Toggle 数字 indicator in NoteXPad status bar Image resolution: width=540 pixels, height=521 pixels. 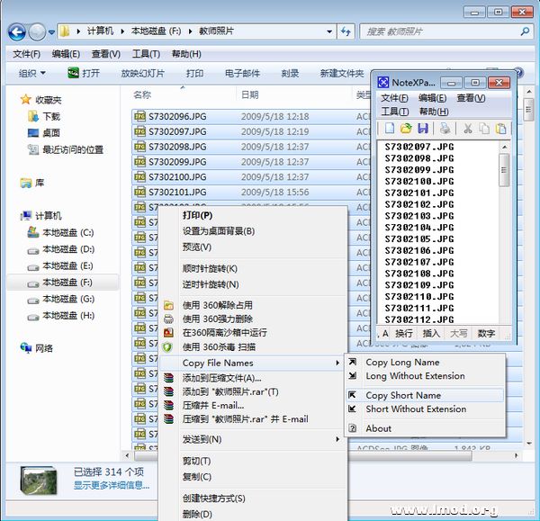[x=486, y=333]
